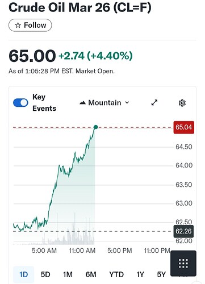Click chevron next to Mountain
This screenshot has width=205, height=284.
click(x=127, y=103)
